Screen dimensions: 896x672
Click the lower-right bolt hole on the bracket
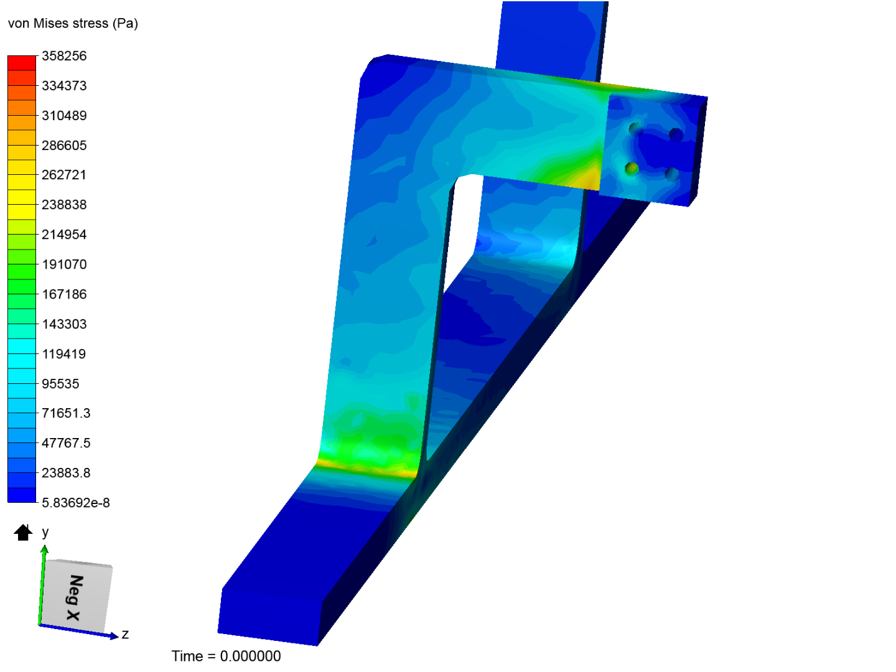tap(671, 174)
